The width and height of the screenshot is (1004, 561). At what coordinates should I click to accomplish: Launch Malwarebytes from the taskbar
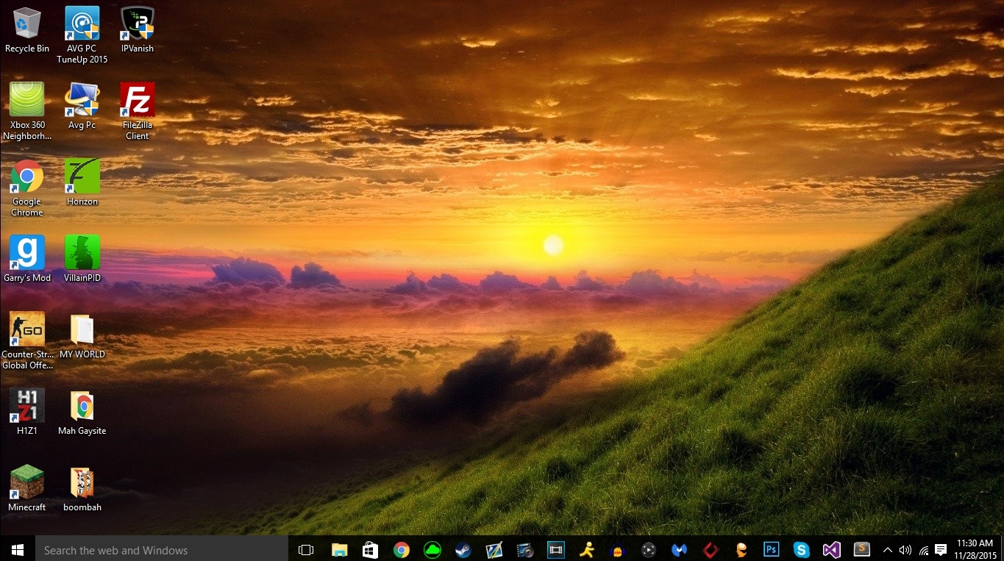pos(679,550)
